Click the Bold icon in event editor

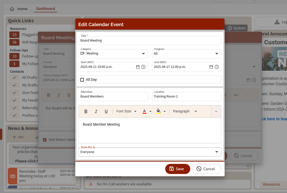[x=86, y=111]
